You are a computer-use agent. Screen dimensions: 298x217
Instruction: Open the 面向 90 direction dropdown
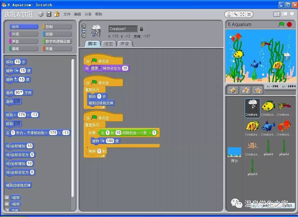21,93
